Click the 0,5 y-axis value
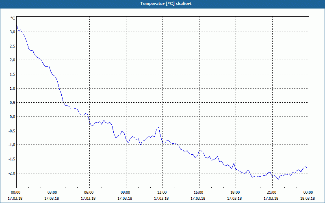The image size is (325, 203). point(13,103)
